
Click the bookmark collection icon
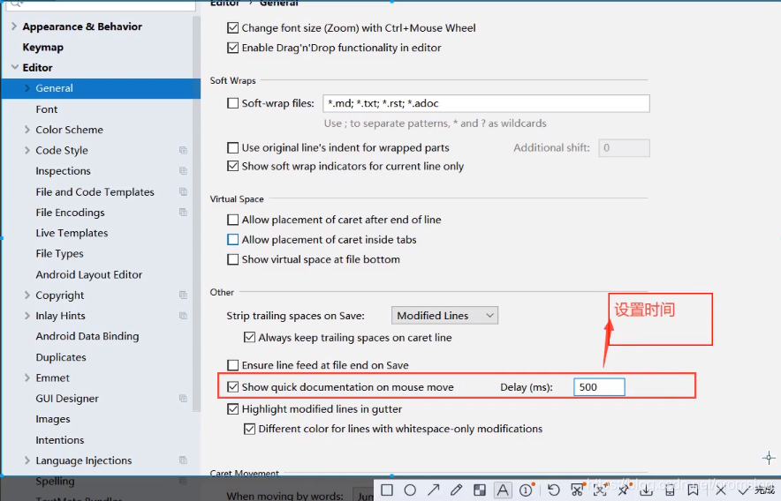click(693, 490)
